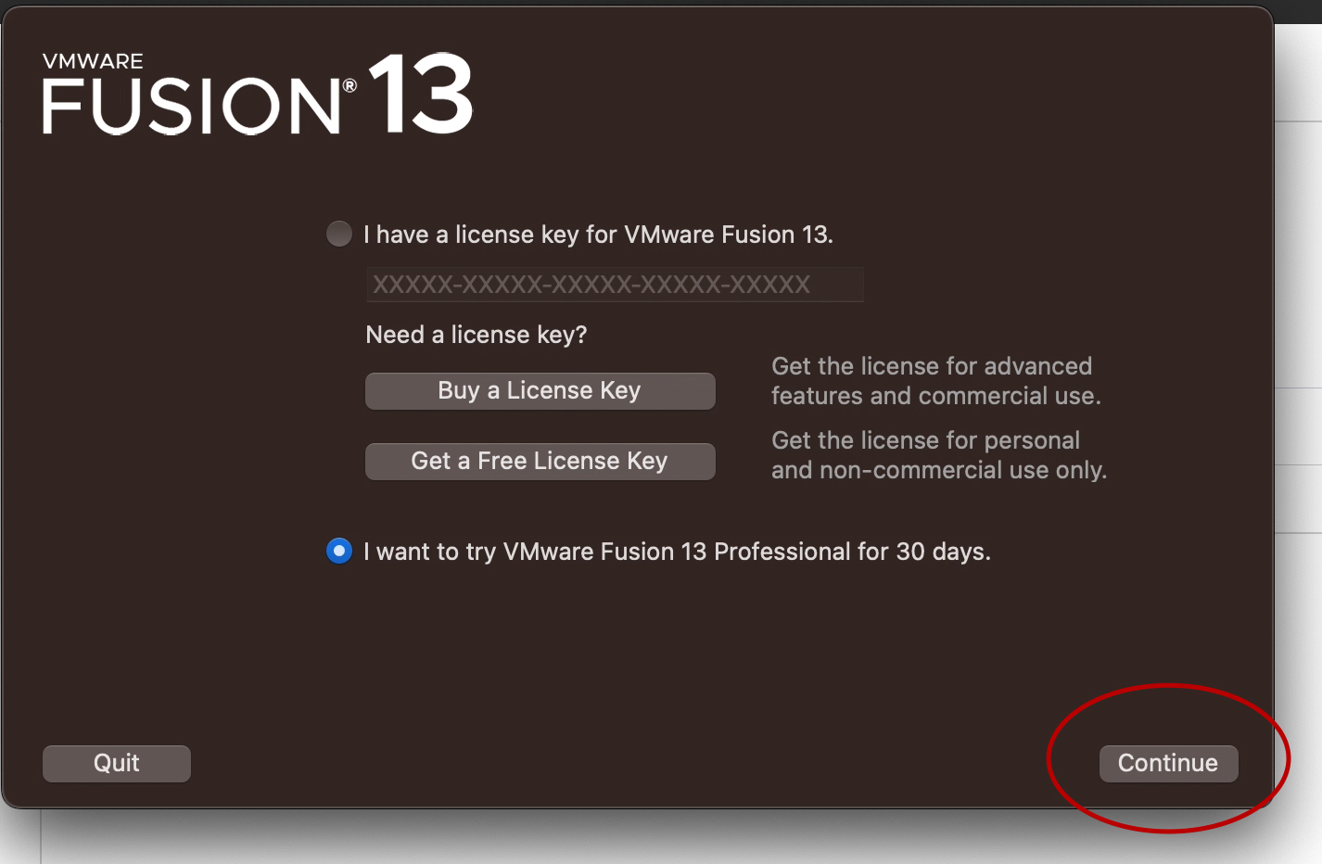Click the registered trademark symbol beside FUSION
The image size is (1322, 864).
(x=350, y=86)
